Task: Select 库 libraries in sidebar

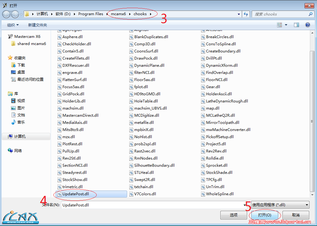Action: [x=13, y=94]
